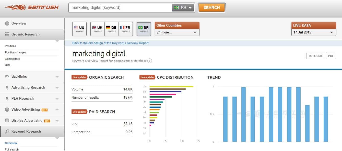The height and width of the screenshot is (151, 342).
Task: Click Video Advertising BETA badge
Action: point(45,110)
